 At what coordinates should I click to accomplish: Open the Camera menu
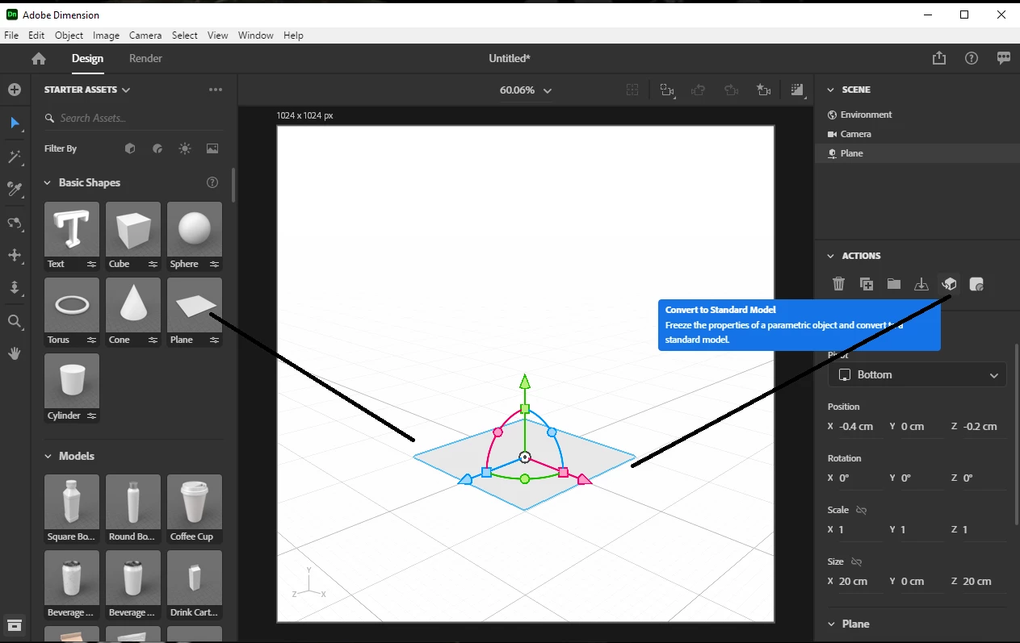pos(145,35)
